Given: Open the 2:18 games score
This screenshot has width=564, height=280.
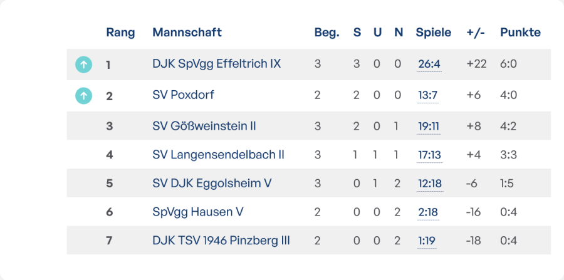Looking at the screenshot, I should tap(427, 213).
